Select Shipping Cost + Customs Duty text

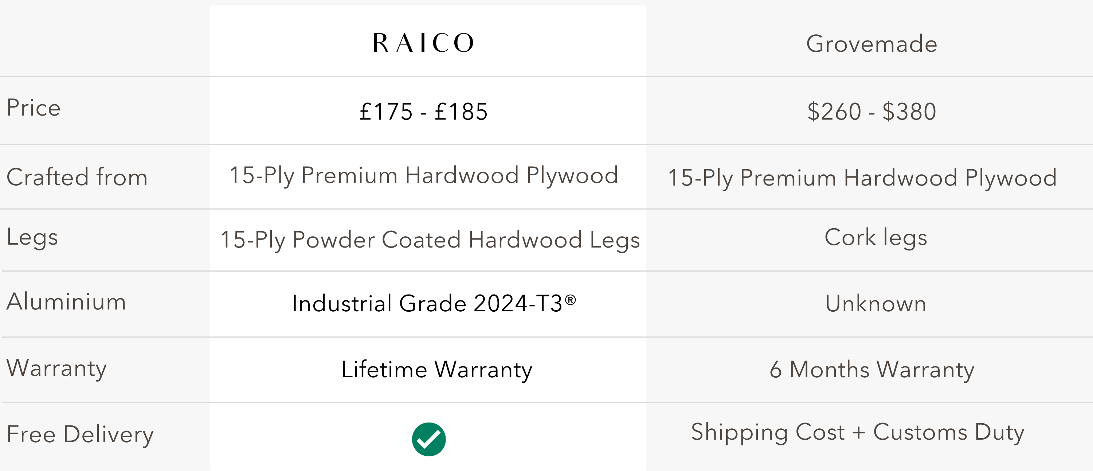coord(858,433)
